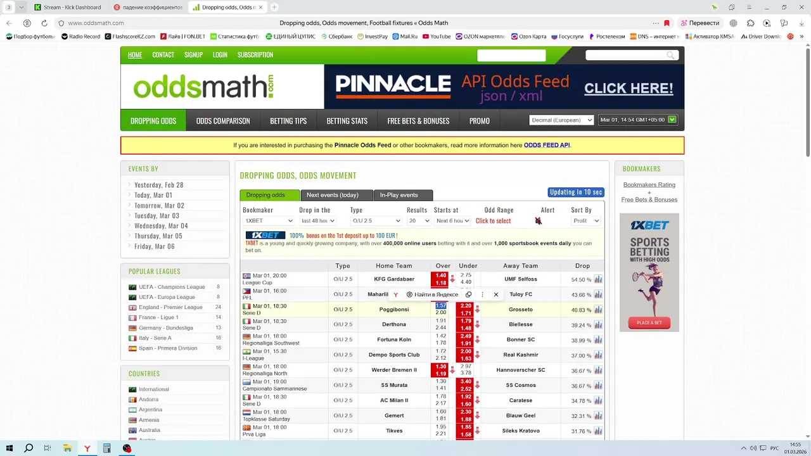The image size is (811, 456).
Task: Open the Results dropdown showing 20
Action: tap(419, 221)
